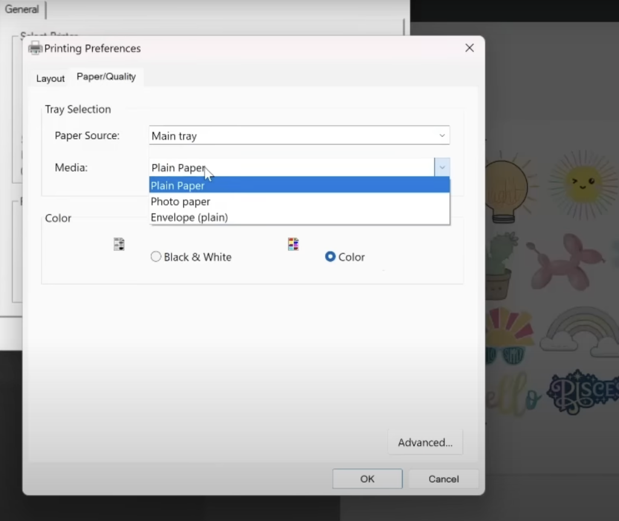Select the Color radio button
Screen dimensions: 619x521
[x=330, y=257]
